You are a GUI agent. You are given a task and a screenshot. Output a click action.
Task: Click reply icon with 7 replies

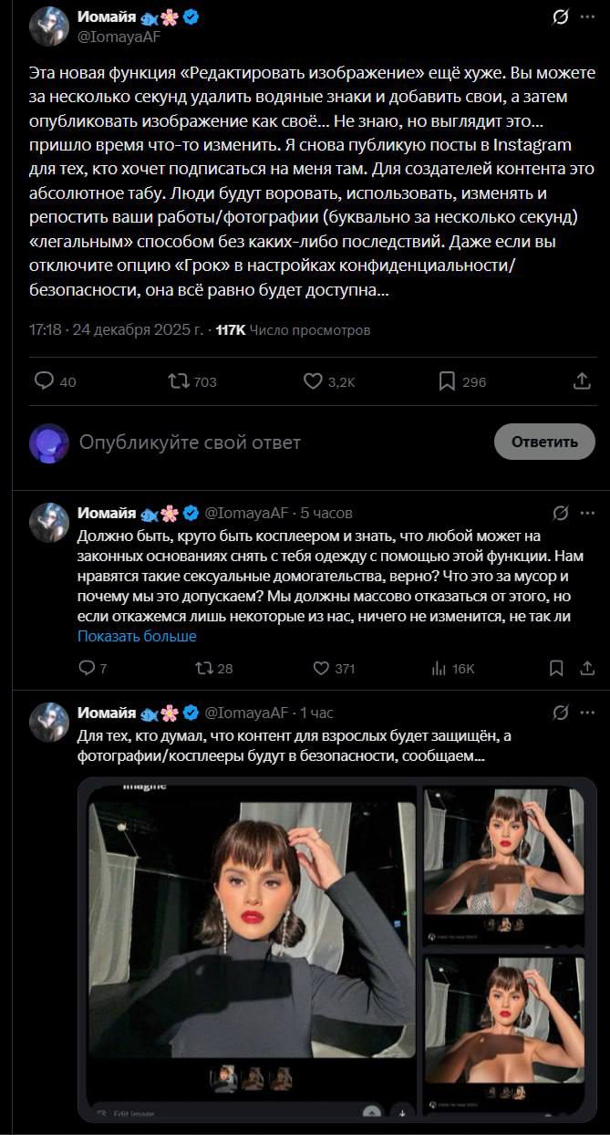(88, 669)
